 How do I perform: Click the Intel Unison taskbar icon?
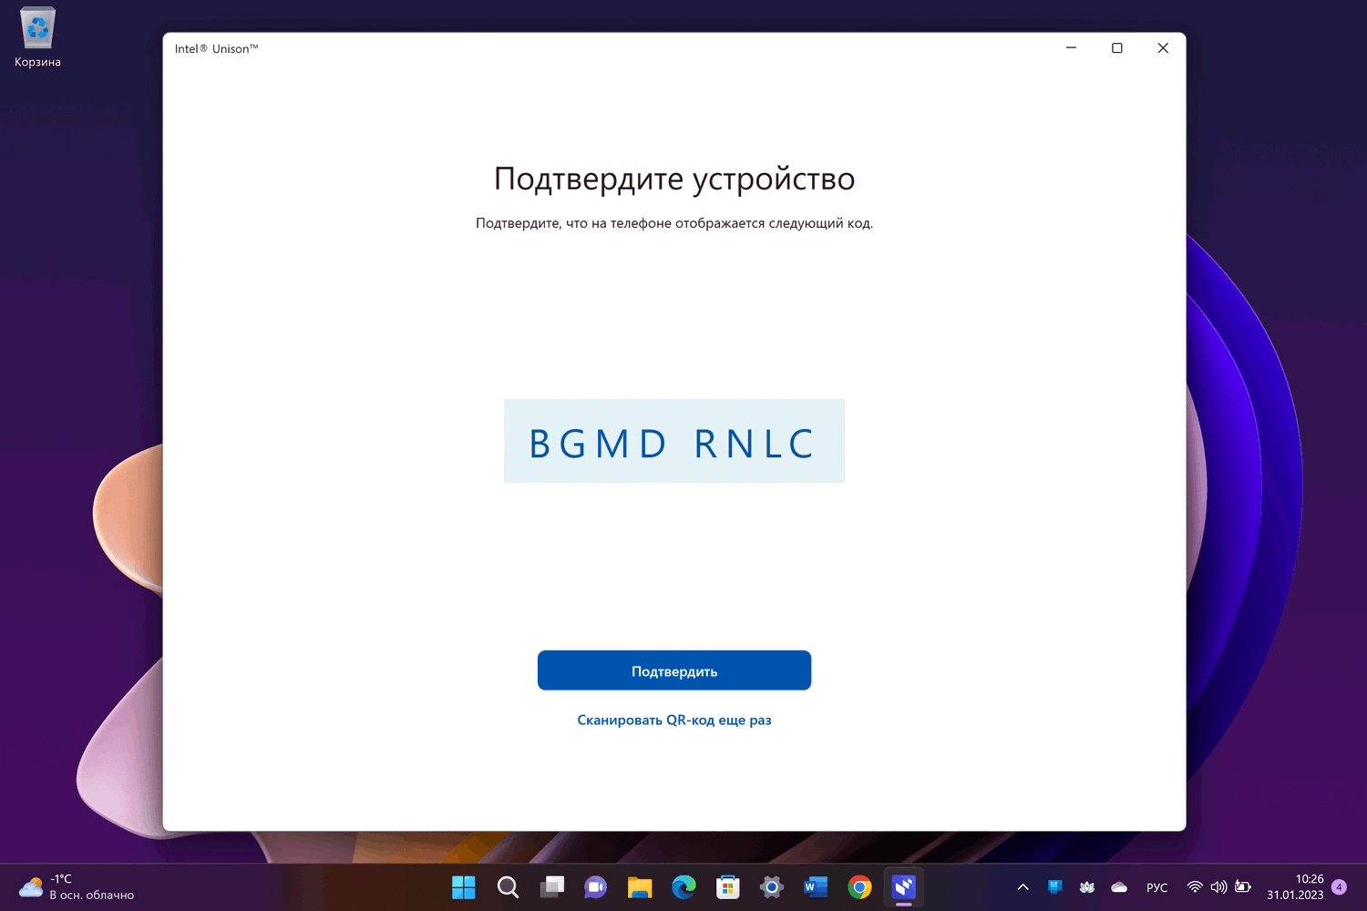(x=903, y=887)
